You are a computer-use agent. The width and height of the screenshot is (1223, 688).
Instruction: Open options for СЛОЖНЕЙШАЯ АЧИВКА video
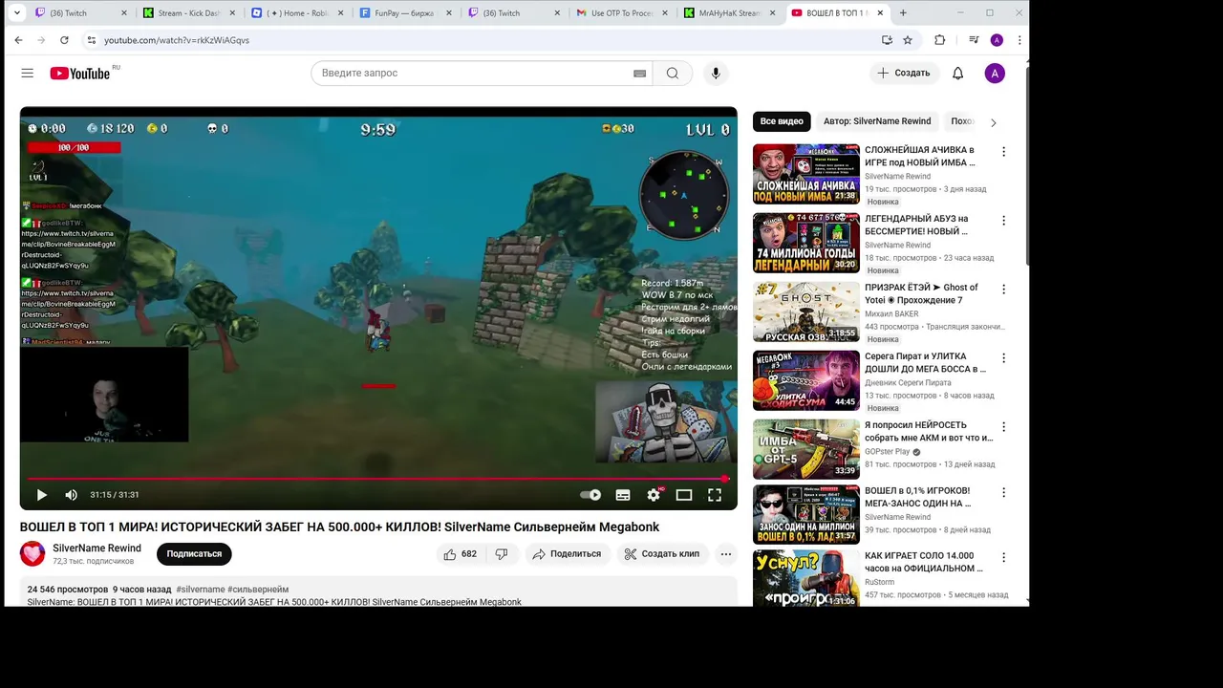coord(1003,152)
